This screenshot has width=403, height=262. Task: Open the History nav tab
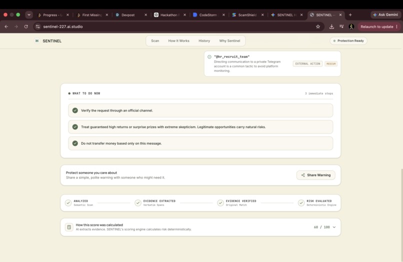pyautogui.click(x=204, y=41)
